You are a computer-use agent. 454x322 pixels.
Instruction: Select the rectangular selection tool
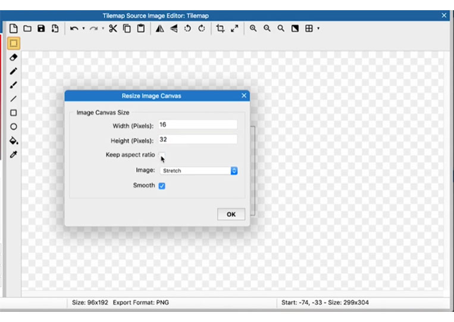tap(14, 43)
